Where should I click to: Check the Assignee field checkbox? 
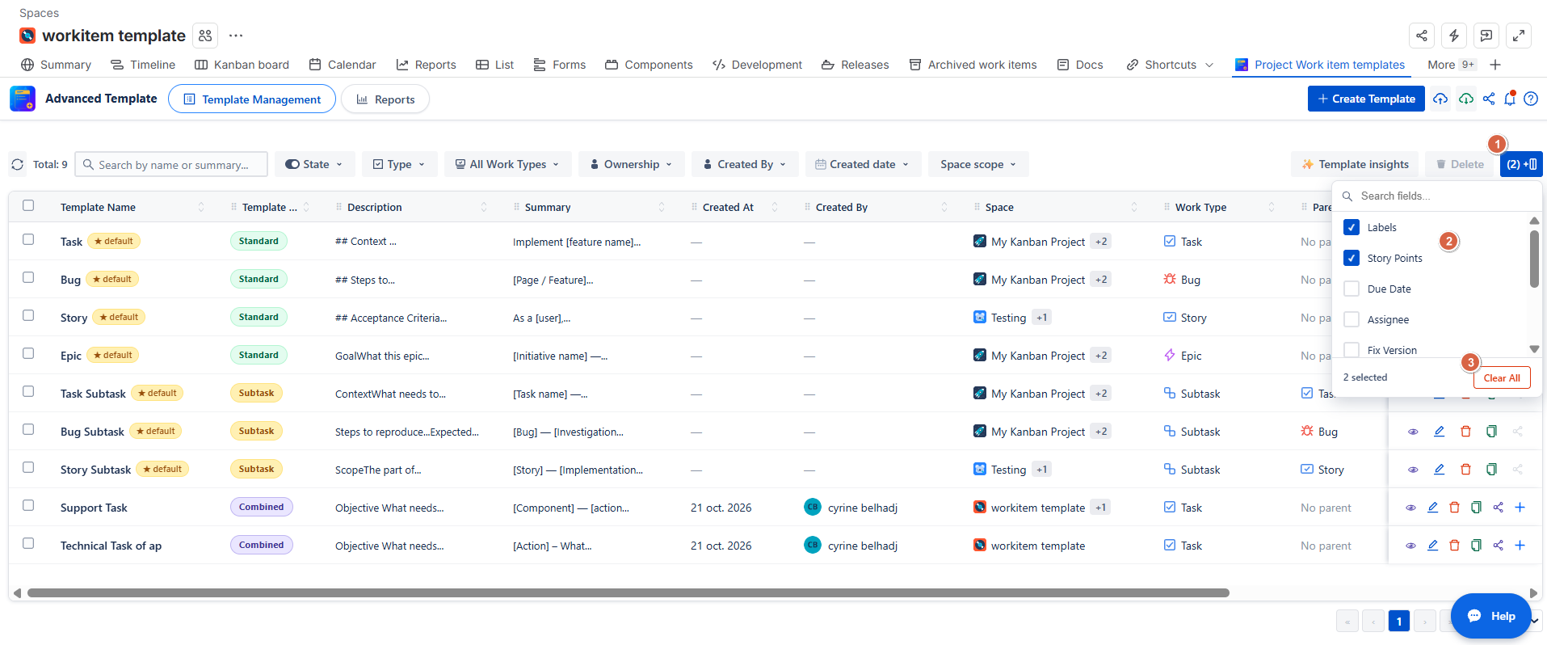[1351, 319]
